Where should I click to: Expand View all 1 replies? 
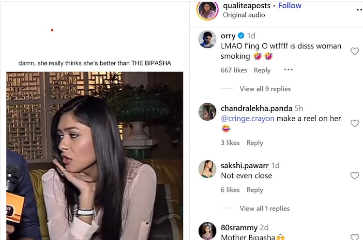[x=265, y=208]
